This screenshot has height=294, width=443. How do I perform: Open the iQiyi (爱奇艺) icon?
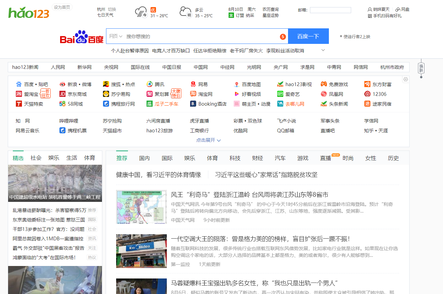280,94
